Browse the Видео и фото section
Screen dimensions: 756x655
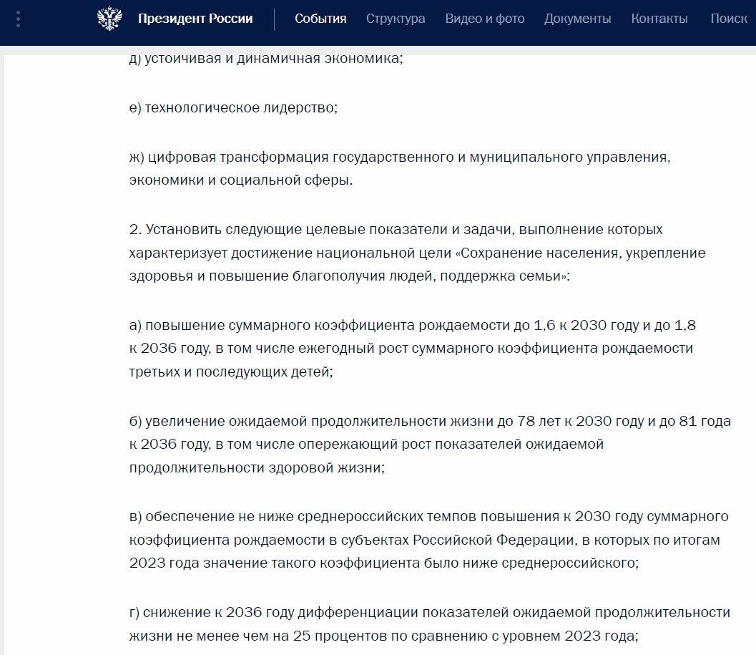485,19
